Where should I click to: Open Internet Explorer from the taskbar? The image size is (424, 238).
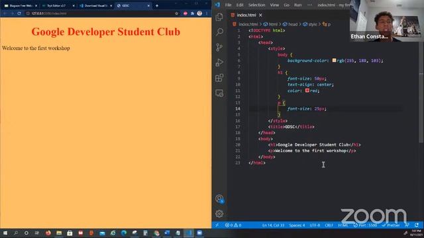click(x=113, y=233)
